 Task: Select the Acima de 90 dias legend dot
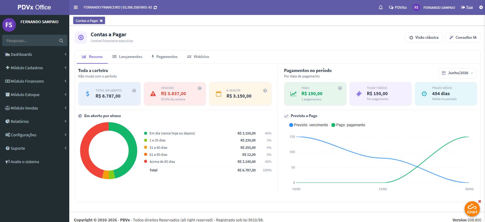(146, 162)
